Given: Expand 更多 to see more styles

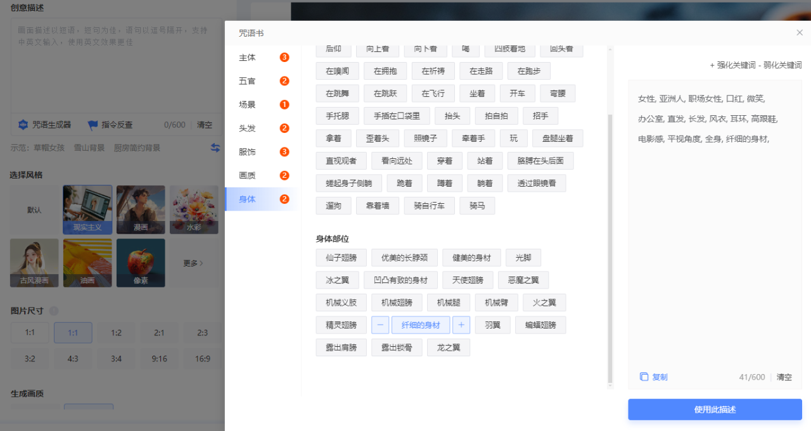Looking at the screenshot, I should 194,263.
